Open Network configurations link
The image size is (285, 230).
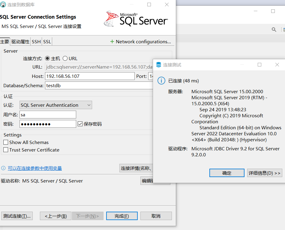pyautogui.click(x=141, y=42)
